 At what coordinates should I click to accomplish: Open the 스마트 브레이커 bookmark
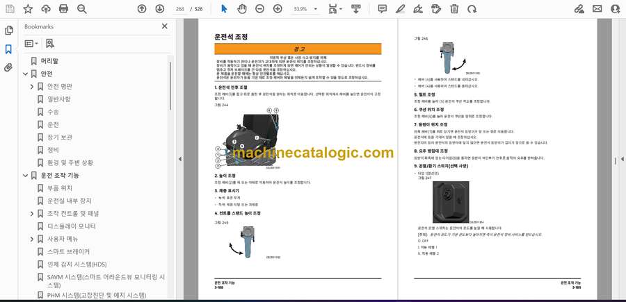click(x=67, y=251)
